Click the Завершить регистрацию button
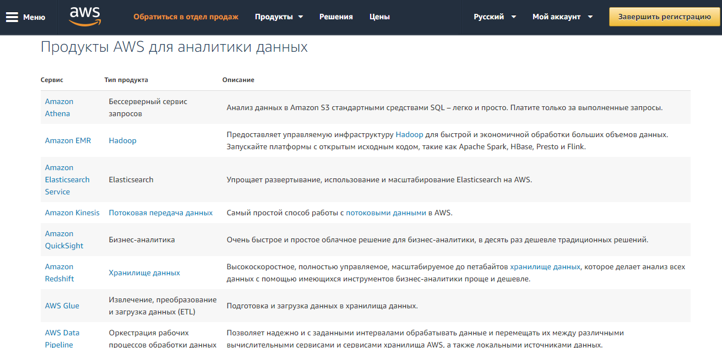The image size is (722, 348). click(664, 17)
